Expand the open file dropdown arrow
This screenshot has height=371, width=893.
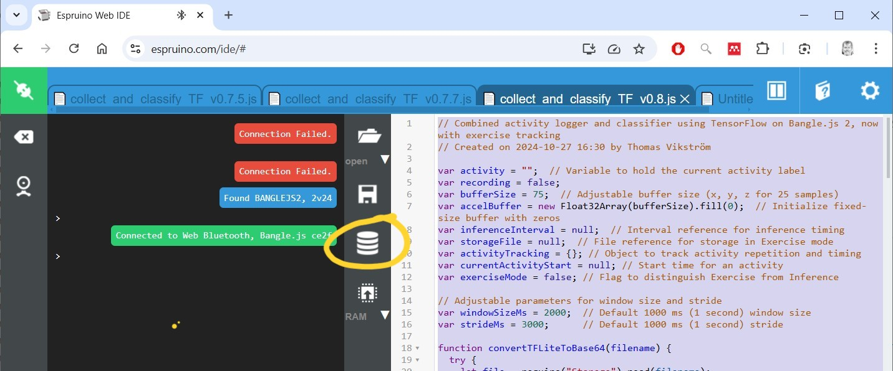click(x=385, y=160)
